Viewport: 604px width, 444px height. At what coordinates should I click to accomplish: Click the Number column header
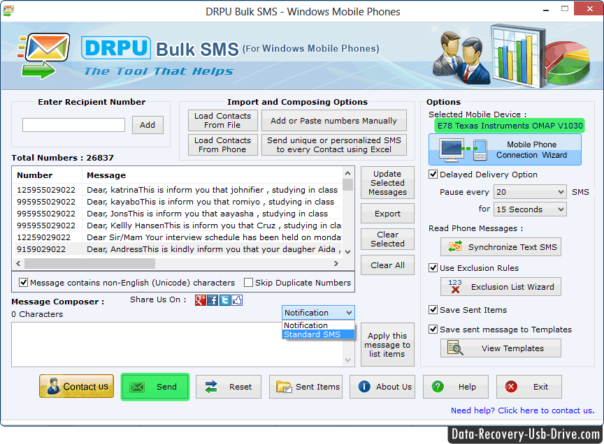pyautogui.click(x=48, y=175)
